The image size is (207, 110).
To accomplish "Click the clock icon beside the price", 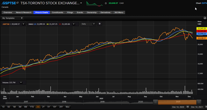I will (106, 3).
